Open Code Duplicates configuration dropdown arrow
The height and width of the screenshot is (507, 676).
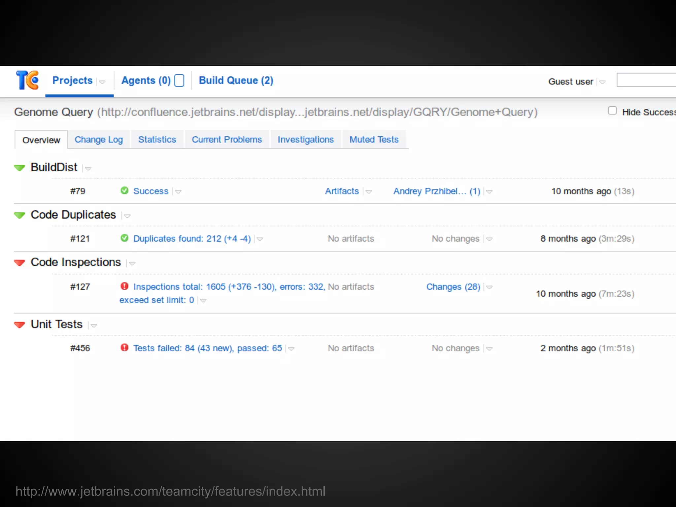pos(127,216)
